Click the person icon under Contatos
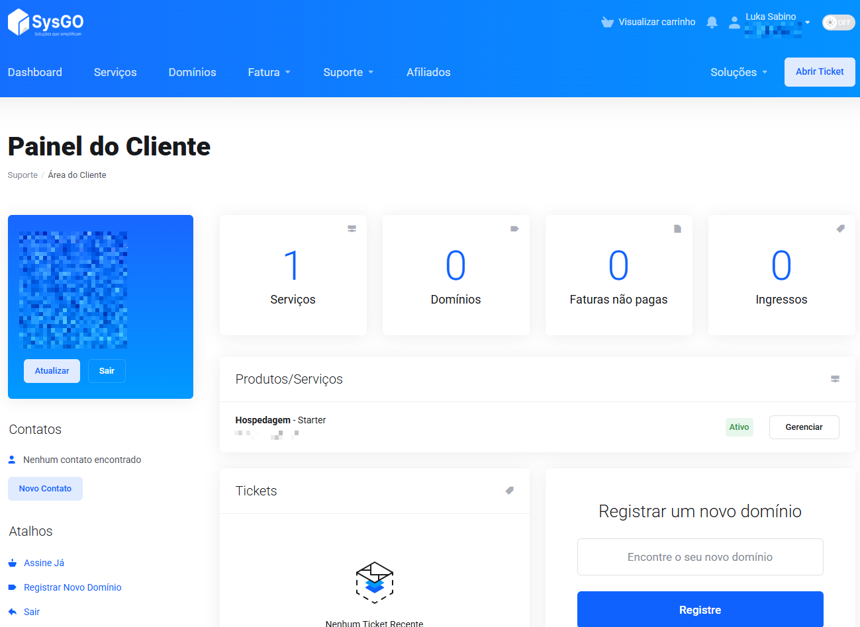The height and width of the screenshot is (627, 860). pos(12,460)
